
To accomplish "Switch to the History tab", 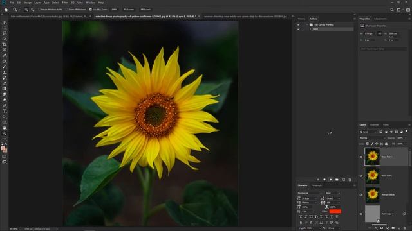I will tap(301, 19).
